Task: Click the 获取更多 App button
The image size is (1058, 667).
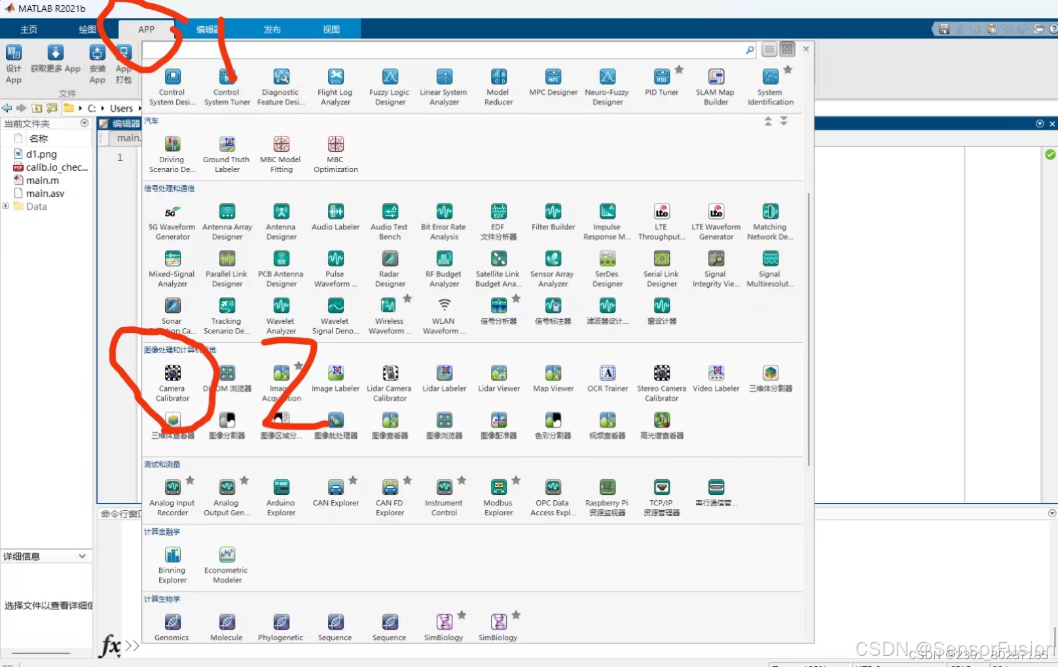Action: pyautogui.click(x=56, y=59)
